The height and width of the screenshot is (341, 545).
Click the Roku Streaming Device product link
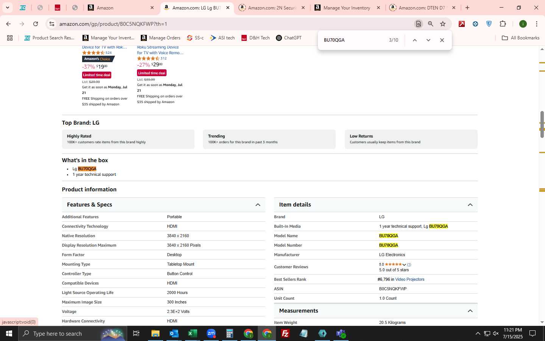point(160,50)
